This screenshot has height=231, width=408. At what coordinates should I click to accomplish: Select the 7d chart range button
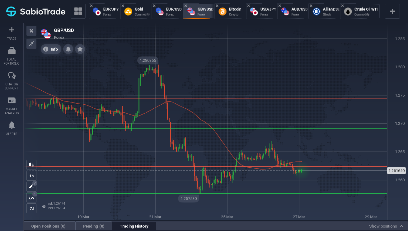[31, 208]
